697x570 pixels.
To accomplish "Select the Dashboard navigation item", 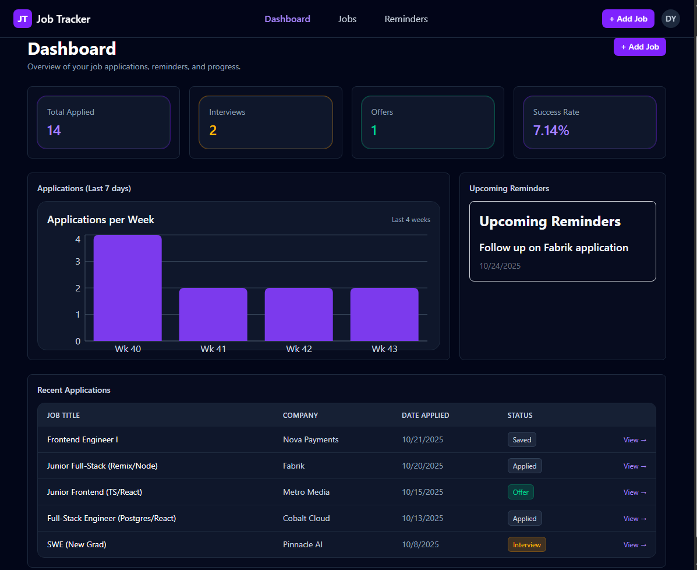I will (x=287, y=19).
